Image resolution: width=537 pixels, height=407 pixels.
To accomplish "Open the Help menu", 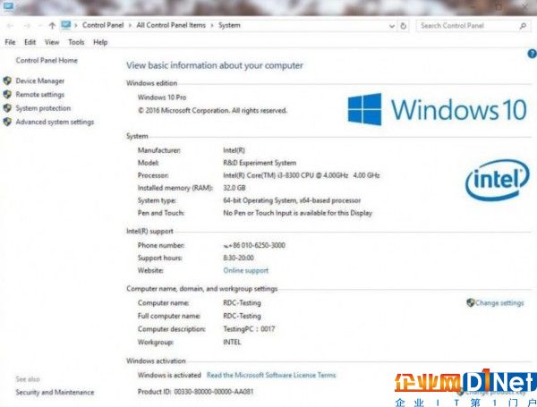I will (x=100, y=42).
